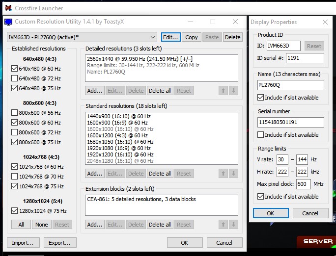Click the H rate maximum field
This screenshot has height=256, width=336.
pyautogui.click(x=302, y=172)
